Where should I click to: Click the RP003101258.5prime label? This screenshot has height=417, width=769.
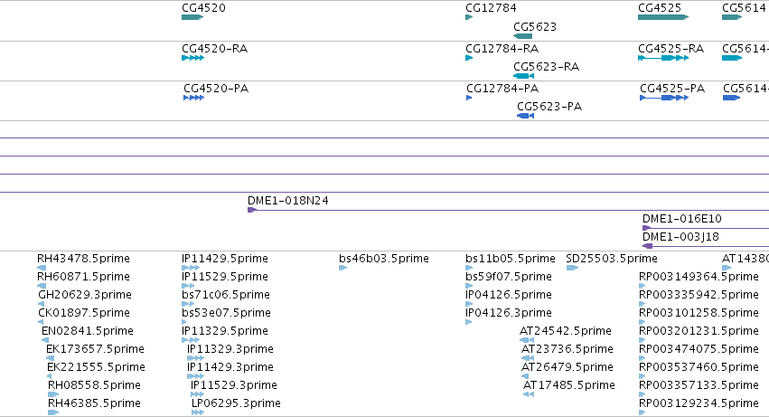[699, 313]
